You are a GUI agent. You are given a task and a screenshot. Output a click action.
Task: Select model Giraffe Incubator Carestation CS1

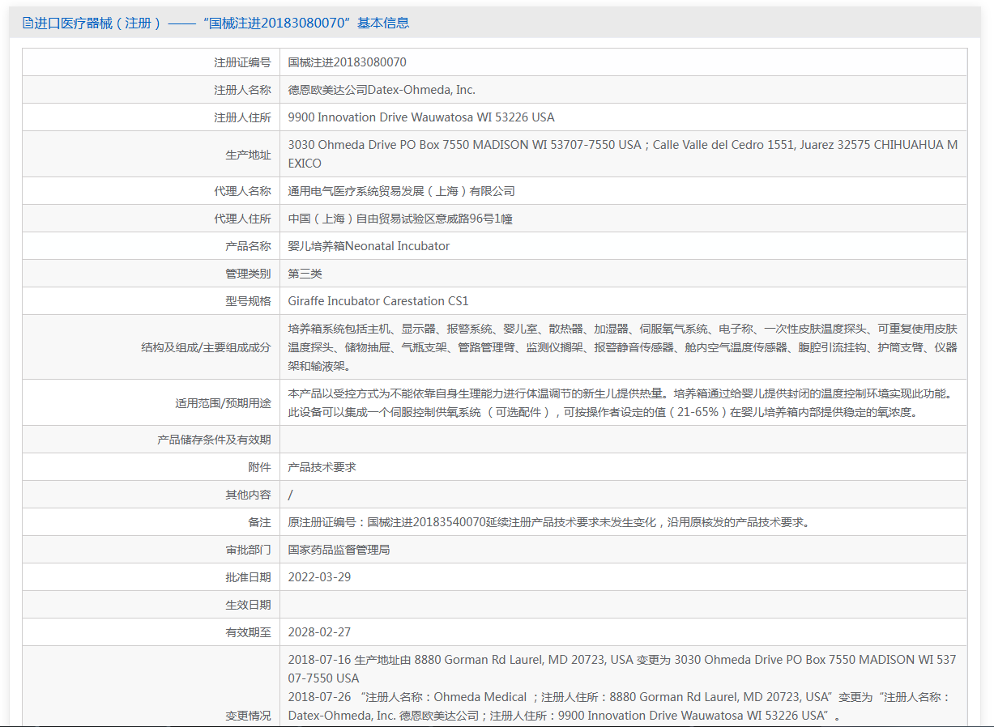(378, 301)
